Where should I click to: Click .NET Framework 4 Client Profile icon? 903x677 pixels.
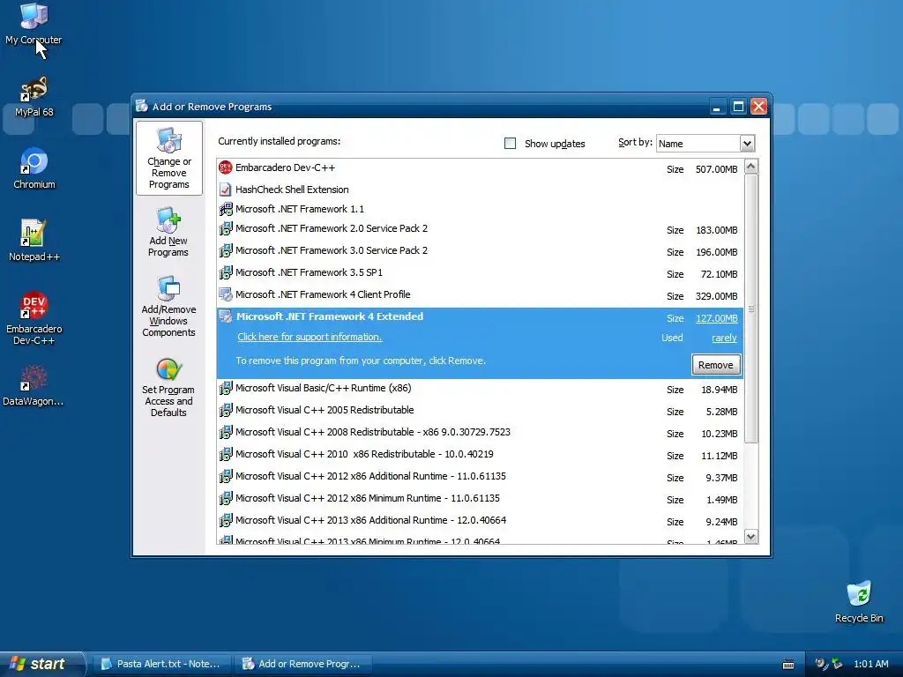click(225, 294)
